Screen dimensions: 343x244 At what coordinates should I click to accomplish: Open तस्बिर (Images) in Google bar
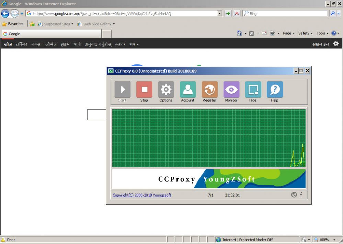point(22,44)
